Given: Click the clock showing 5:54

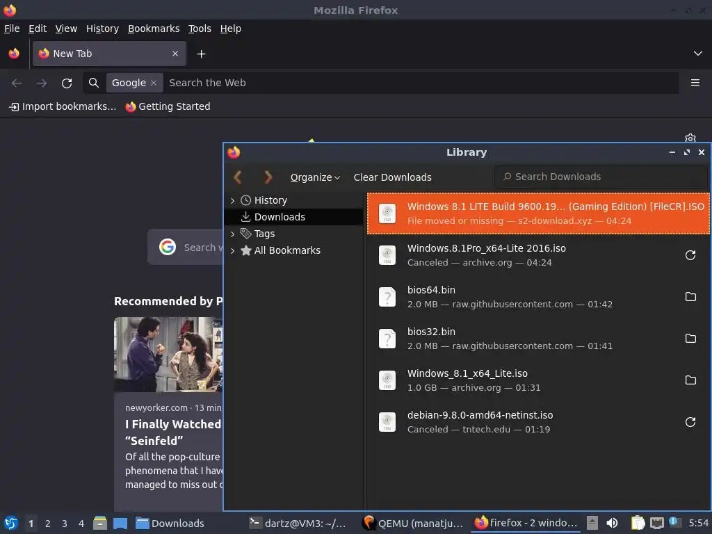Looking at the screenshot, I should pos(698,523).
